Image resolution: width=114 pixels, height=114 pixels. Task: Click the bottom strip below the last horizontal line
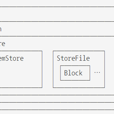(57, 112)
